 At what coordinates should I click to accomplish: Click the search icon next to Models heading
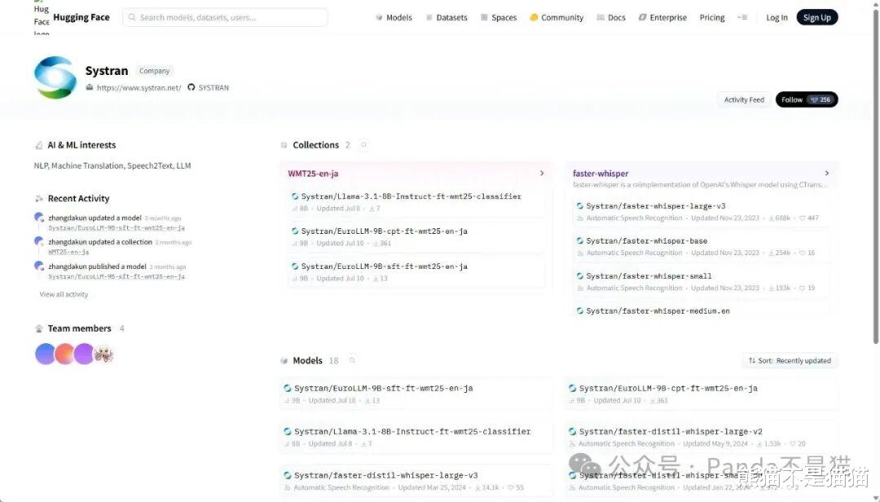(352, 360)
